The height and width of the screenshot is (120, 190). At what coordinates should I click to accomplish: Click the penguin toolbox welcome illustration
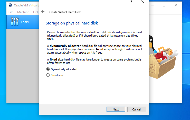(163, 57)
